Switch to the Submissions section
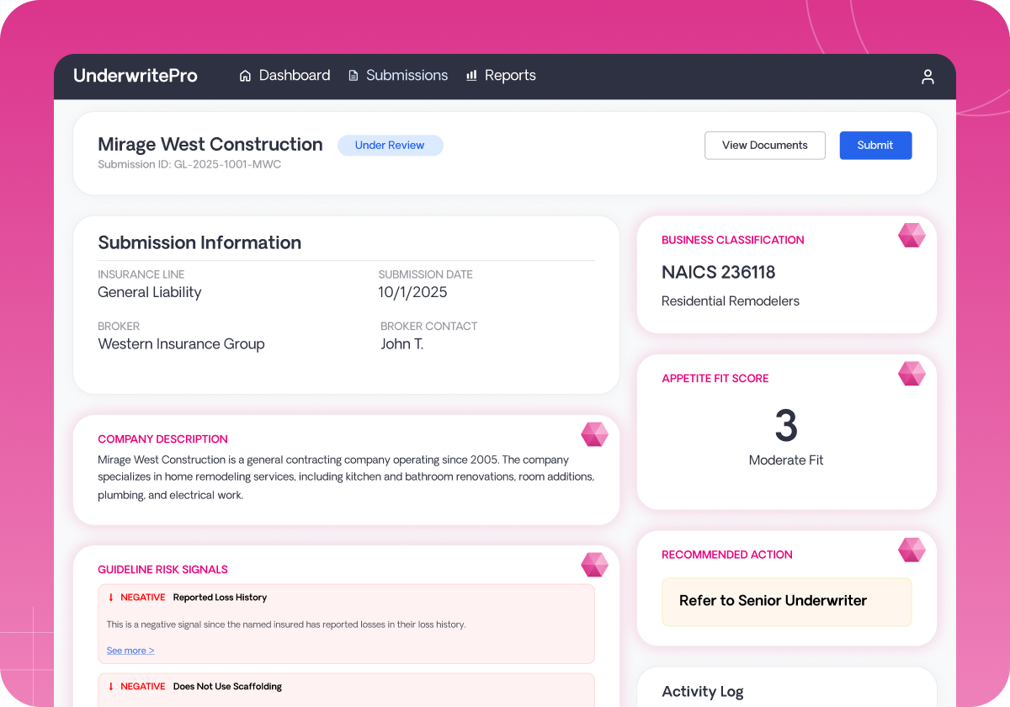This screenshot has height=707, width=1010. (407, 75)
